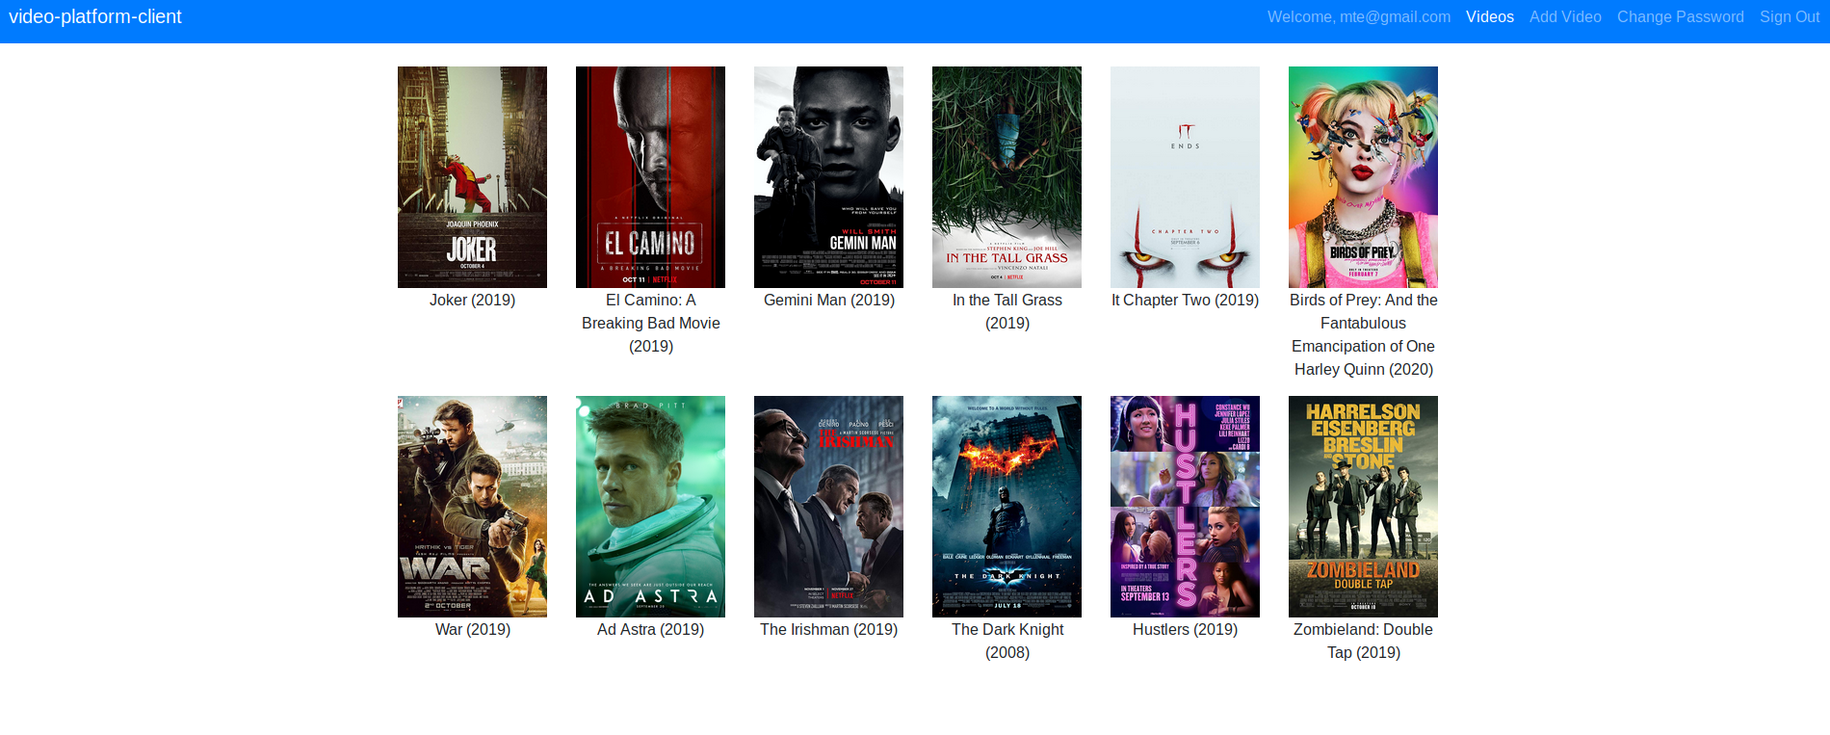Open the Zombieland: Double Tap poster

[x=1363, y=507]
